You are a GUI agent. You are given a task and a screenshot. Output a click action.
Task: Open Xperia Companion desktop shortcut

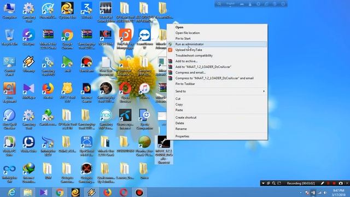coord(144,119)
